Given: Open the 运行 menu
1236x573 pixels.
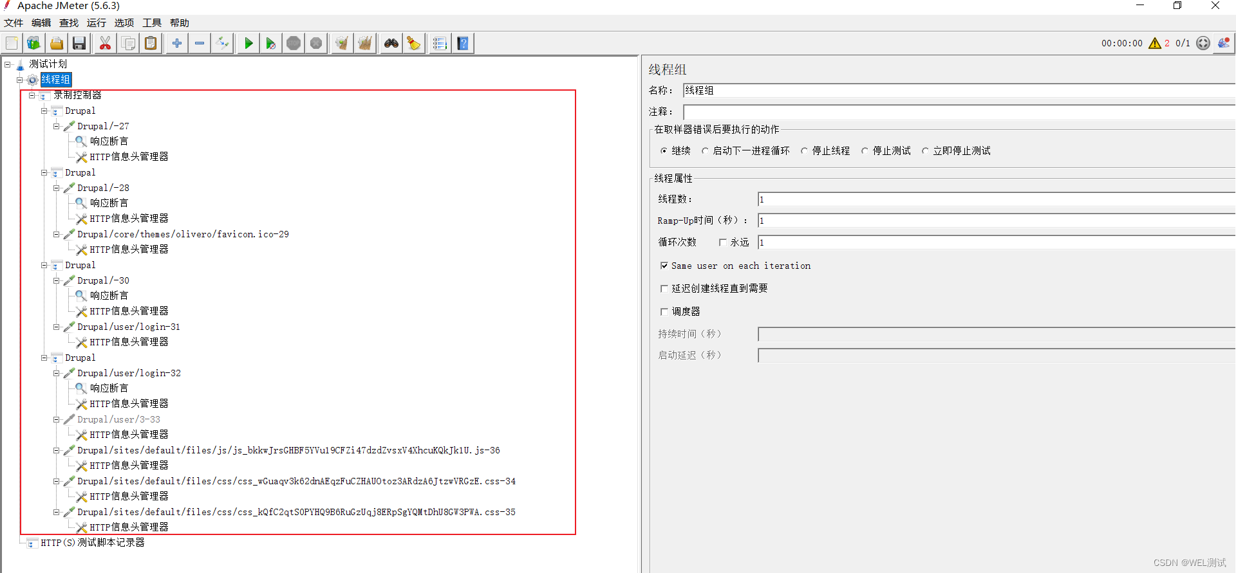Looking at the screenshot, I should (x=97, y=23).
